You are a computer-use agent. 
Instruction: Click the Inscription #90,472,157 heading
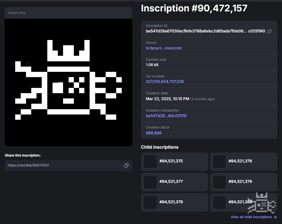coord(194,8)
